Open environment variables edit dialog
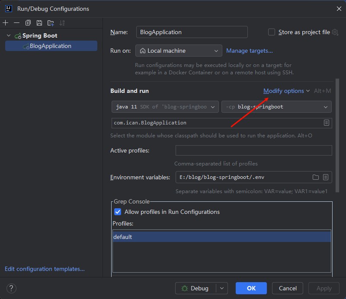 pyautogui.click(x=326, y=177)
